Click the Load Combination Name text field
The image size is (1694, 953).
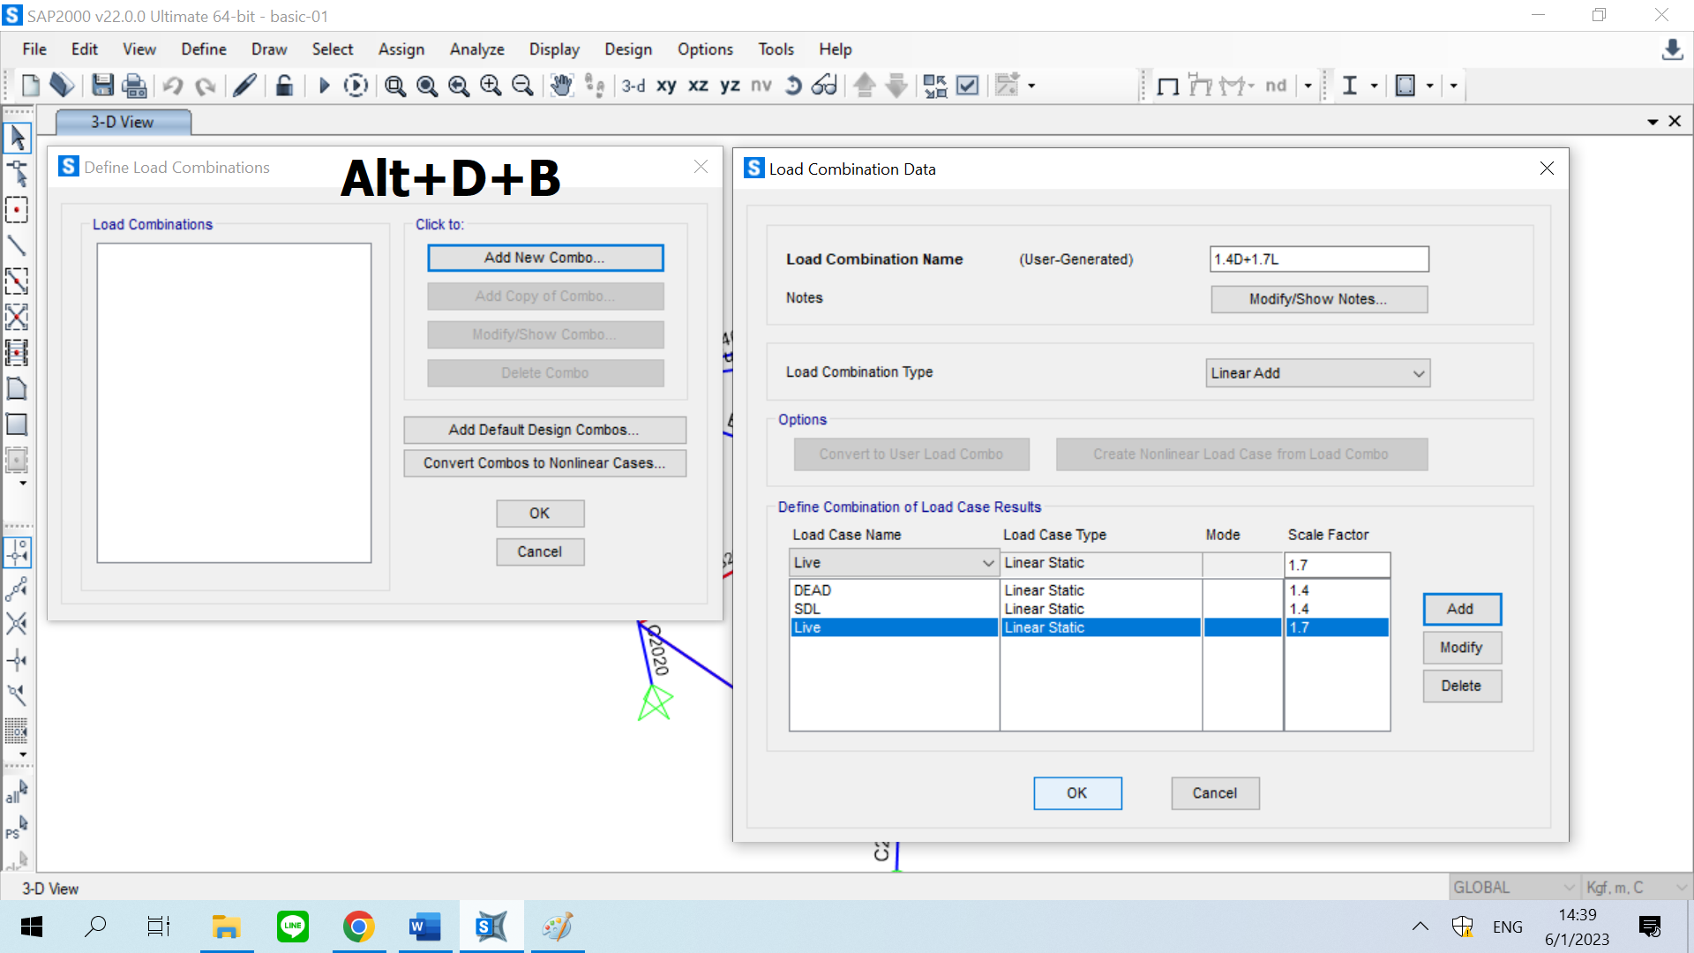tap(1318, 259)
